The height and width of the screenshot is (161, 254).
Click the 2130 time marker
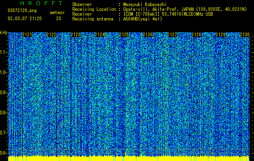click(245, 35)
